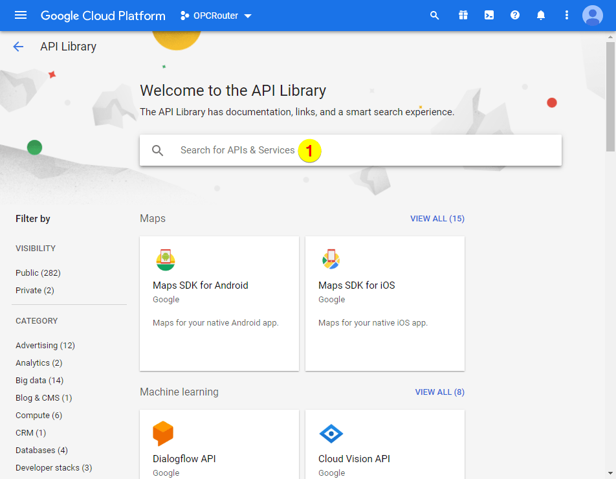Click the Google Cloud Platform home link
The image size is (616, 479).
(x=102, y=15)
